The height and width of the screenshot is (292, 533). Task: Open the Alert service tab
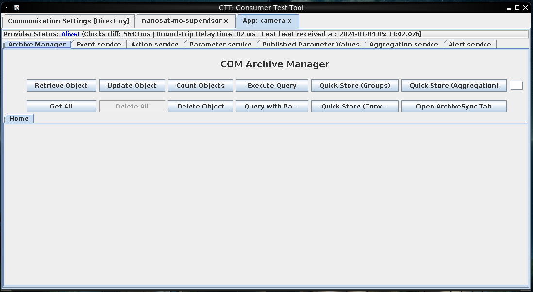pos(469,44)
